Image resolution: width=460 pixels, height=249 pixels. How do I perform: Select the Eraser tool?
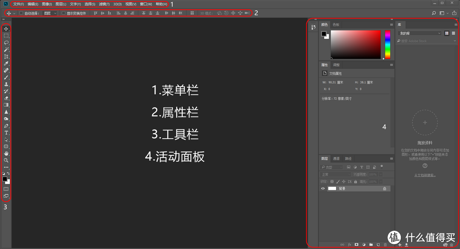pyautogui.click(x=6, y=98)
